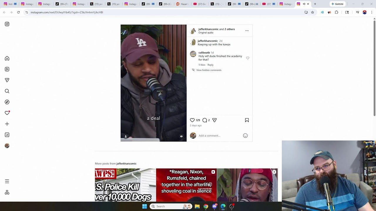The width and height of the screenshot is (376, 211).
Task: Click the Instagram logo in the sidebar
Action: click(x=7, y=24)
